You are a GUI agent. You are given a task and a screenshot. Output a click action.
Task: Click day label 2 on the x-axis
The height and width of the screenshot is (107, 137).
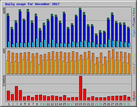point(13,104)
